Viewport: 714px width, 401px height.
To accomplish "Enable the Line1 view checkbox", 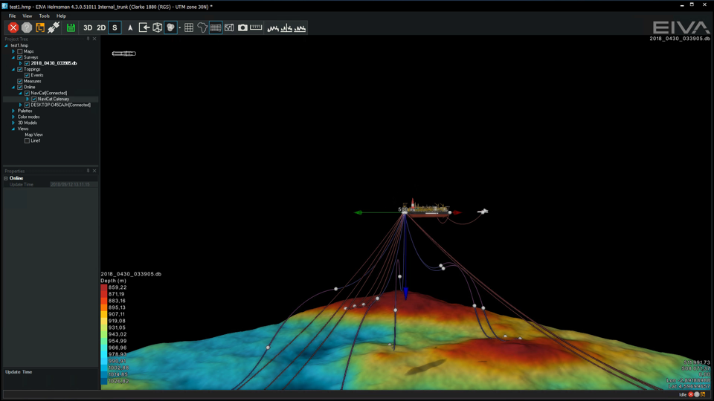I will [27, 140].
